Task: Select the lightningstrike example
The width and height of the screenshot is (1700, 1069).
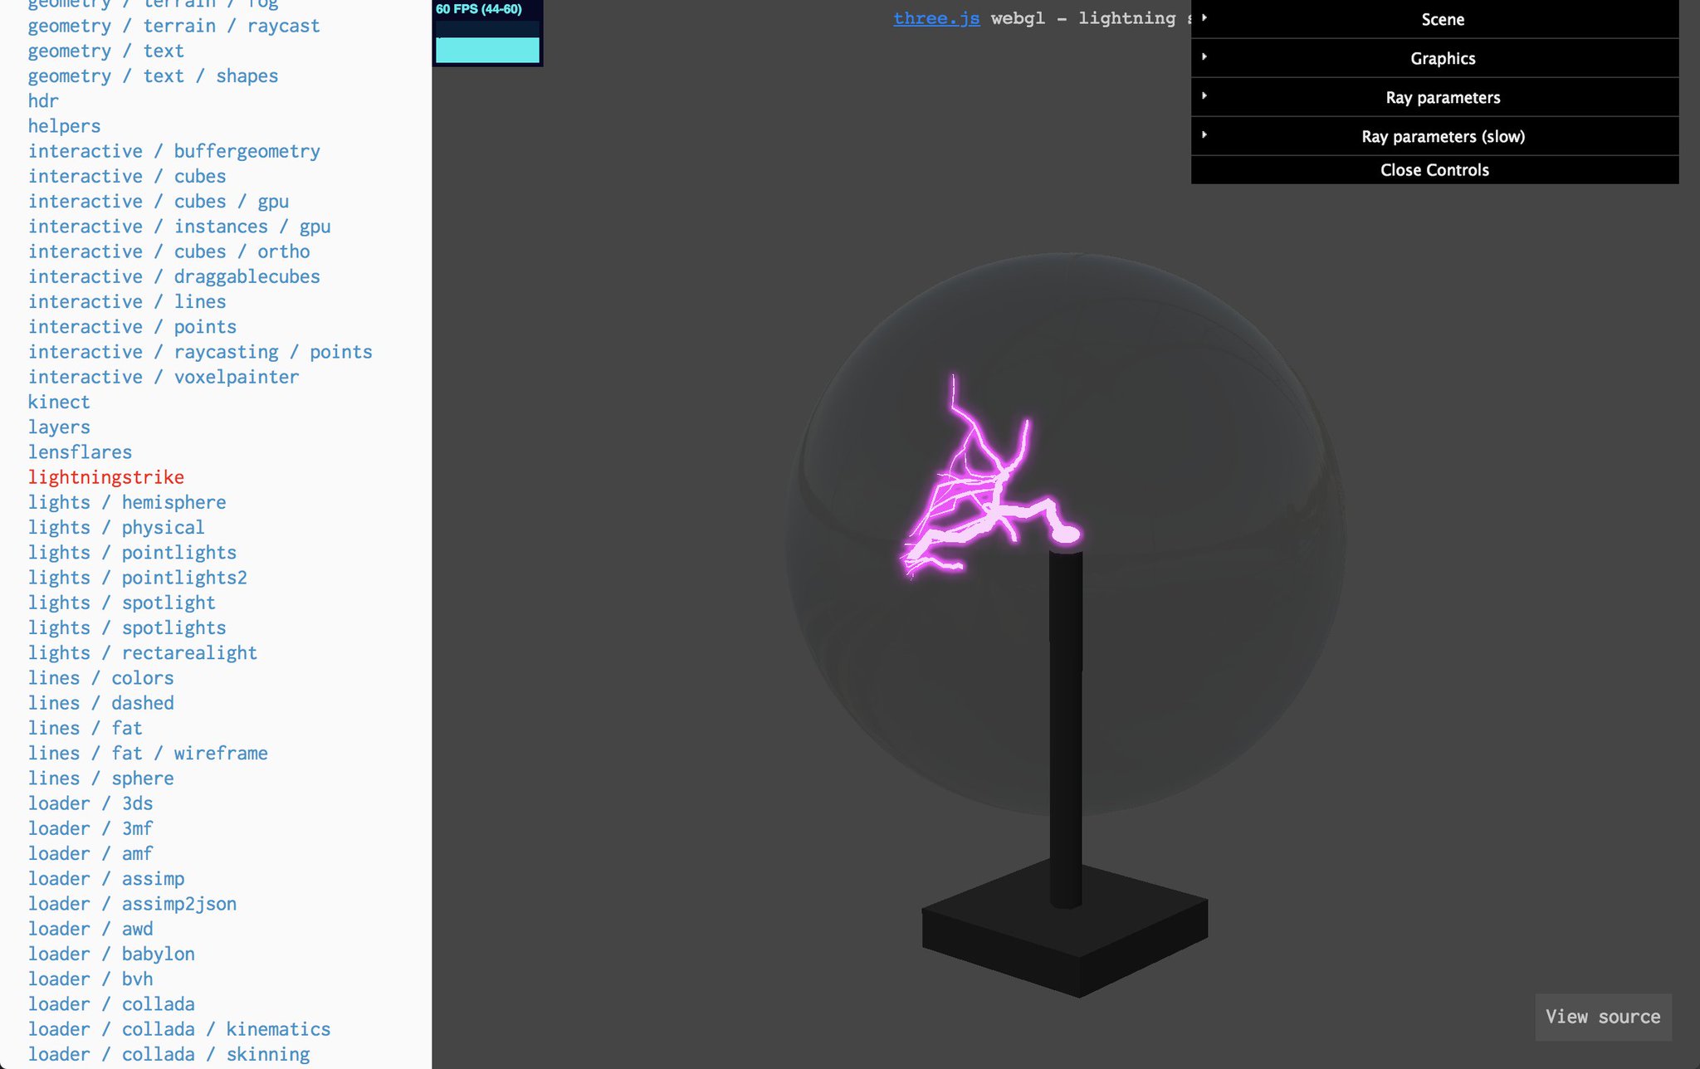Action: click(106, 477)
